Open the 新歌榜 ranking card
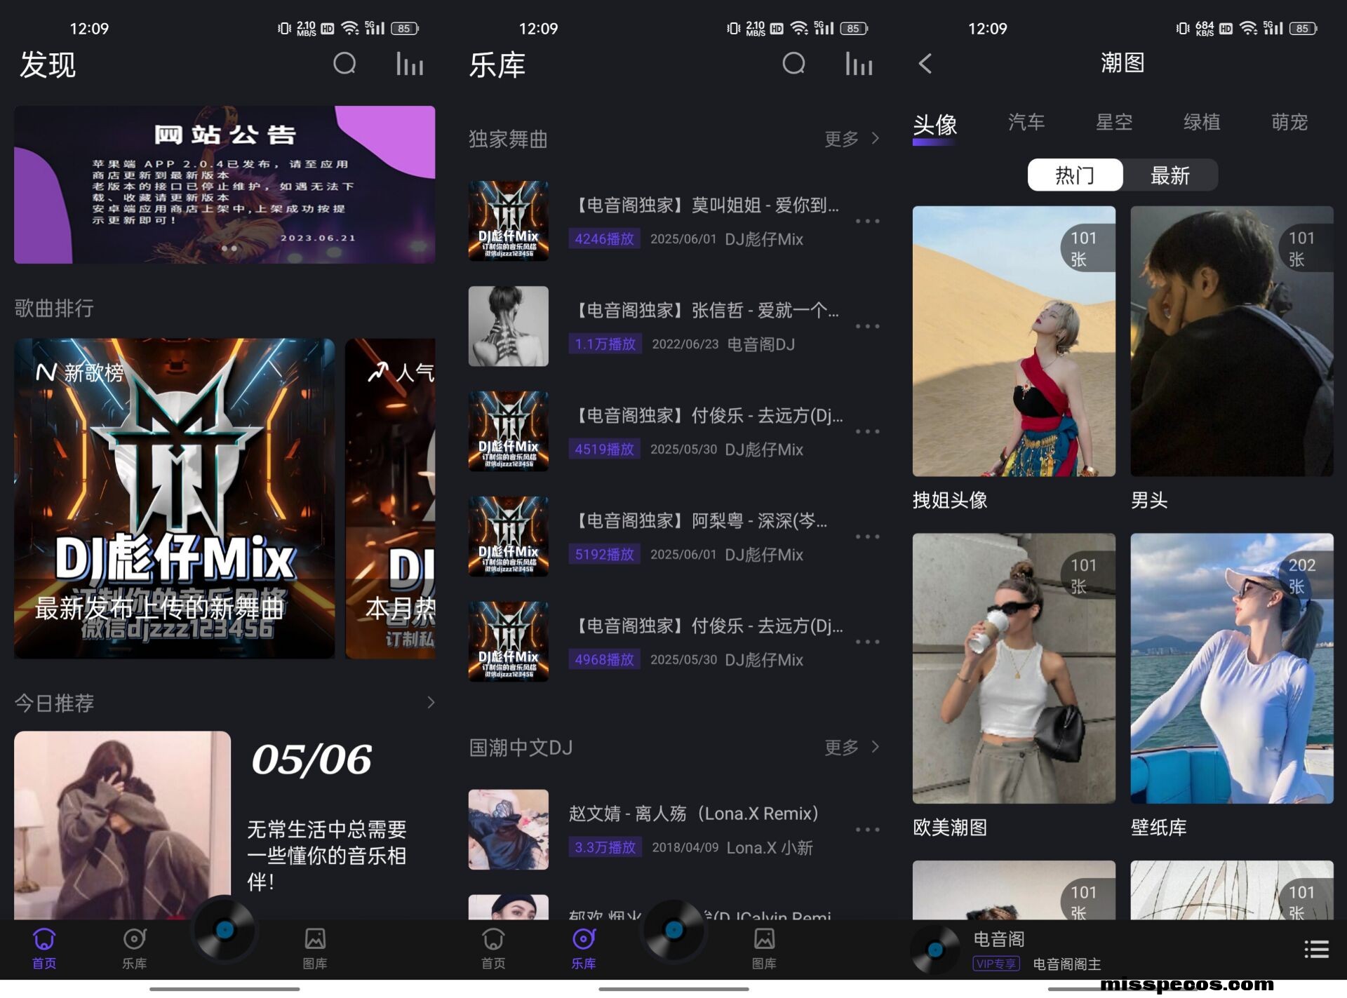 click(x=174, y=499)
